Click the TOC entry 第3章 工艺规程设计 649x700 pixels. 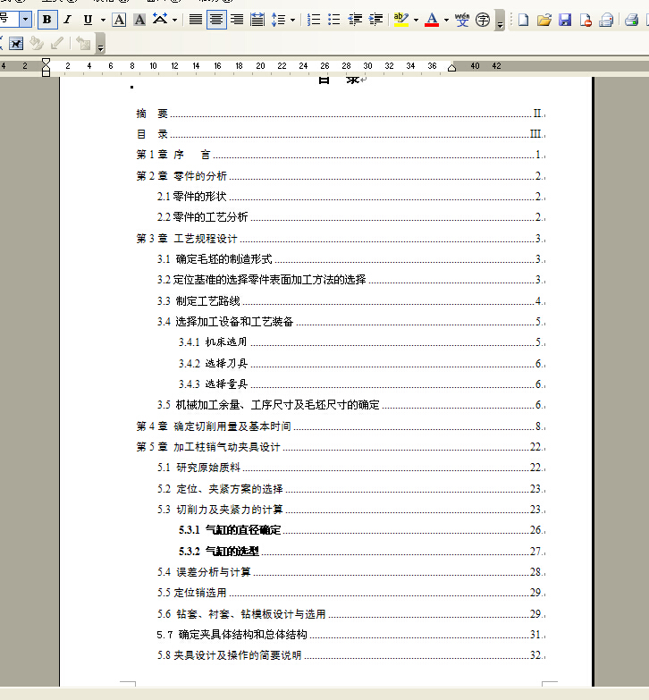pyautogui.click(x=187, y=239)
